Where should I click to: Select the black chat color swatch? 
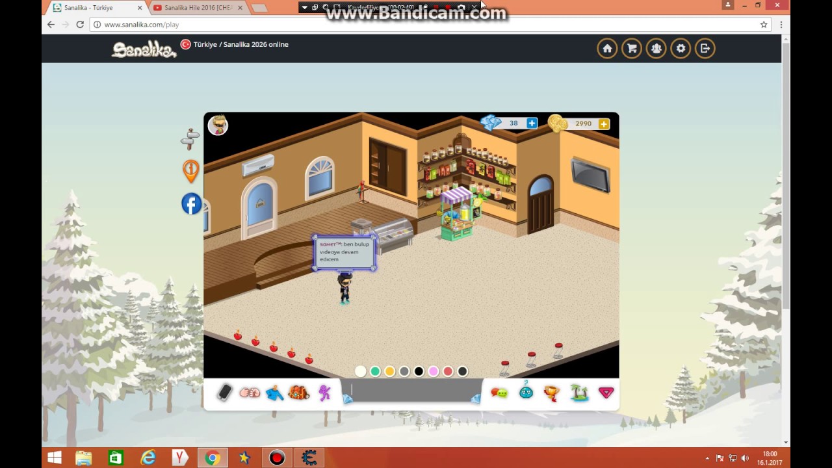(419, 371)
